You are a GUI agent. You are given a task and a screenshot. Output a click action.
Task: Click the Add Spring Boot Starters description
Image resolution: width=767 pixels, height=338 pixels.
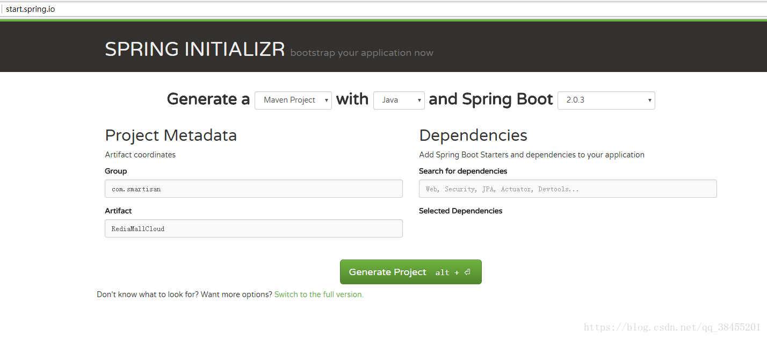tap(532, 155)
